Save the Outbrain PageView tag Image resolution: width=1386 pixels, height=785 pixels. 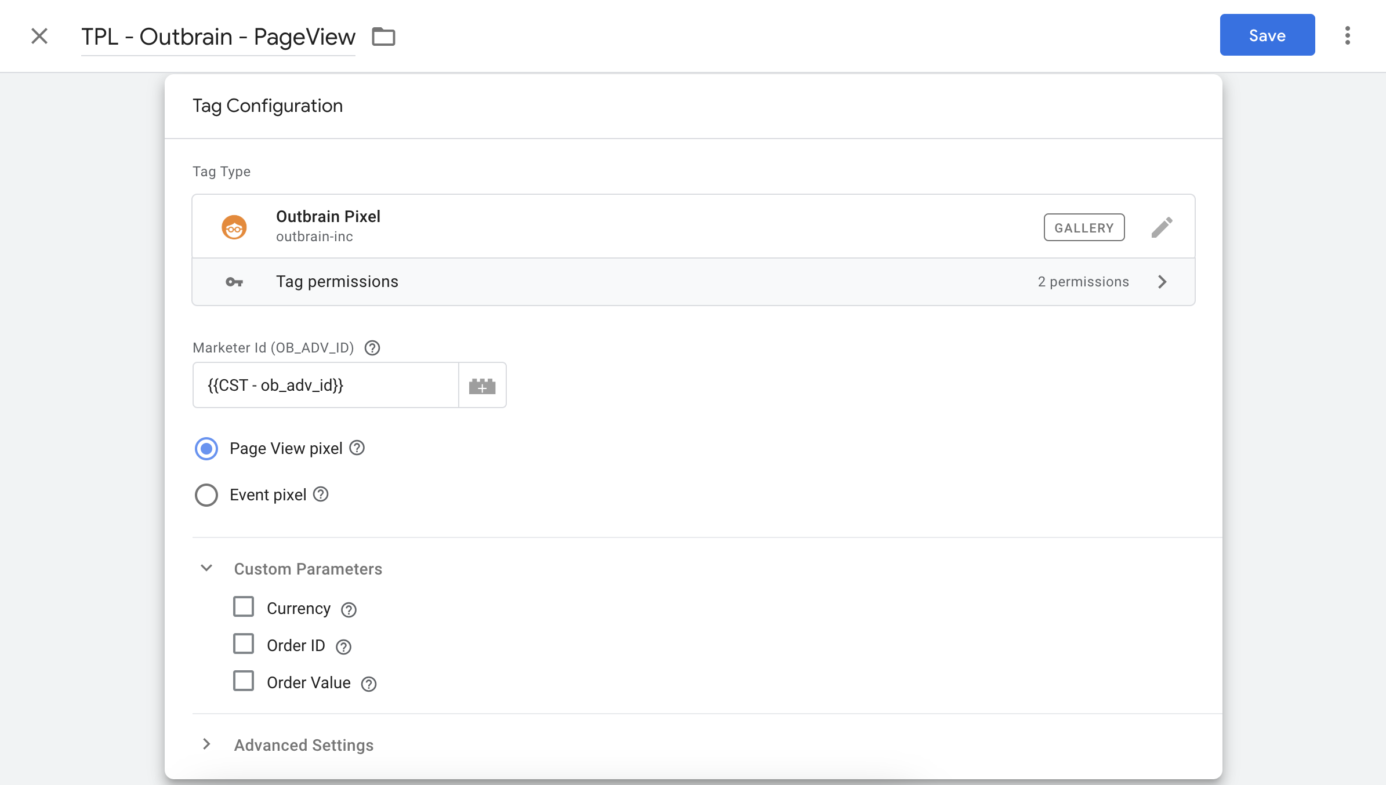pos(1267,35)
